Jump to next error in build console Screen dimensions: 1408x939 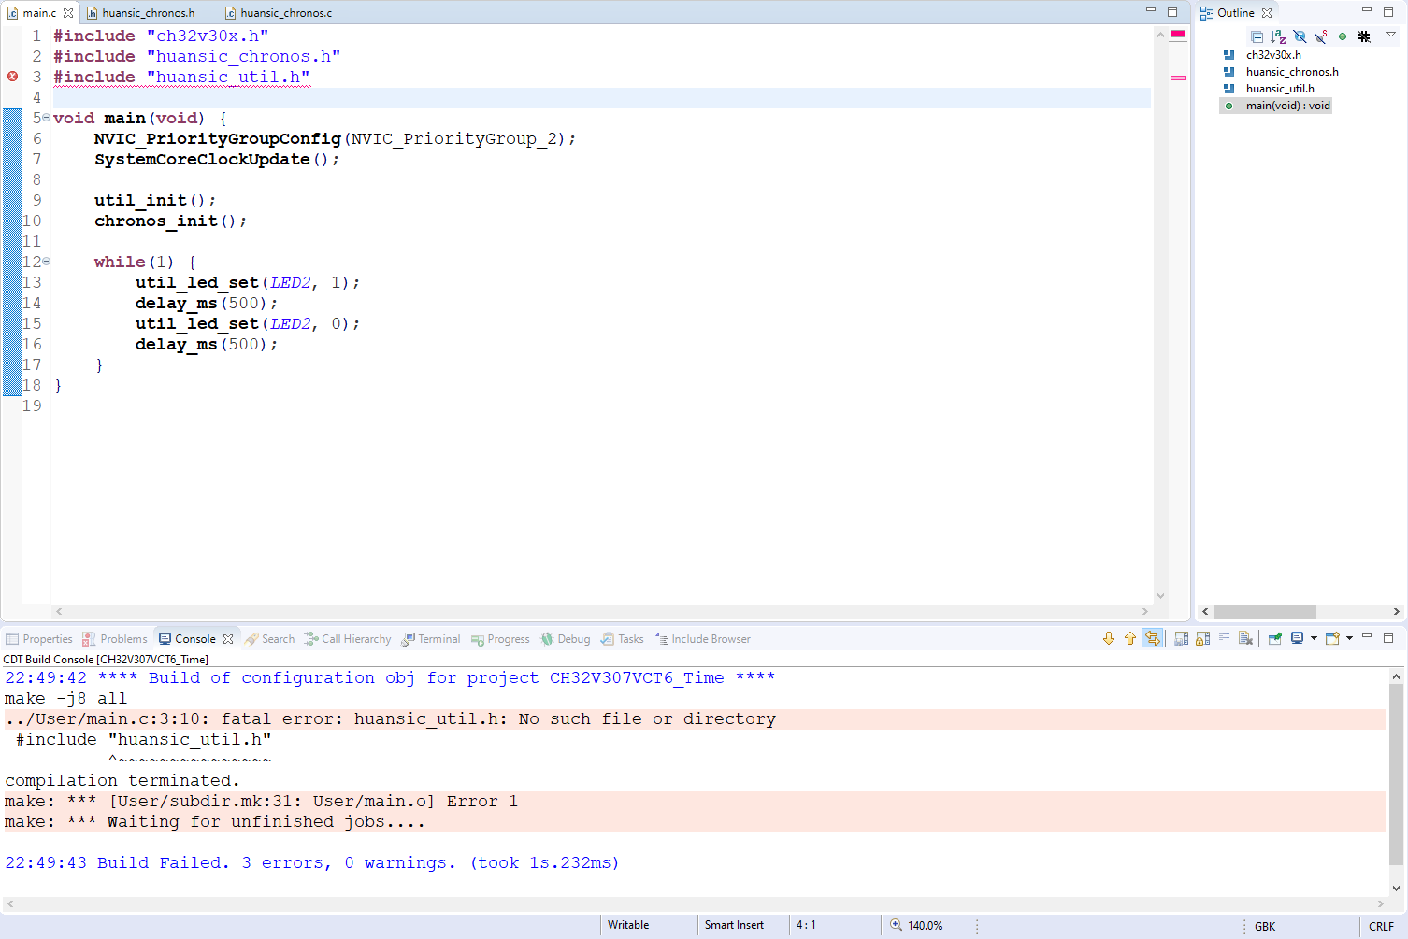(1109, 638)
